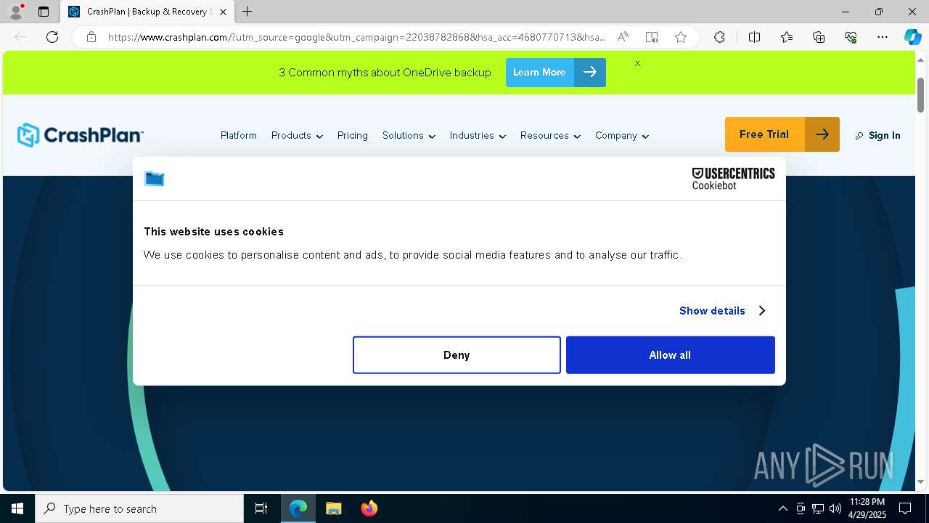The width and height of the screenshot is (929, 523).
Task: Expand the Industries dropdown menu
Action: pyautogui.click(x=478, y=135)
